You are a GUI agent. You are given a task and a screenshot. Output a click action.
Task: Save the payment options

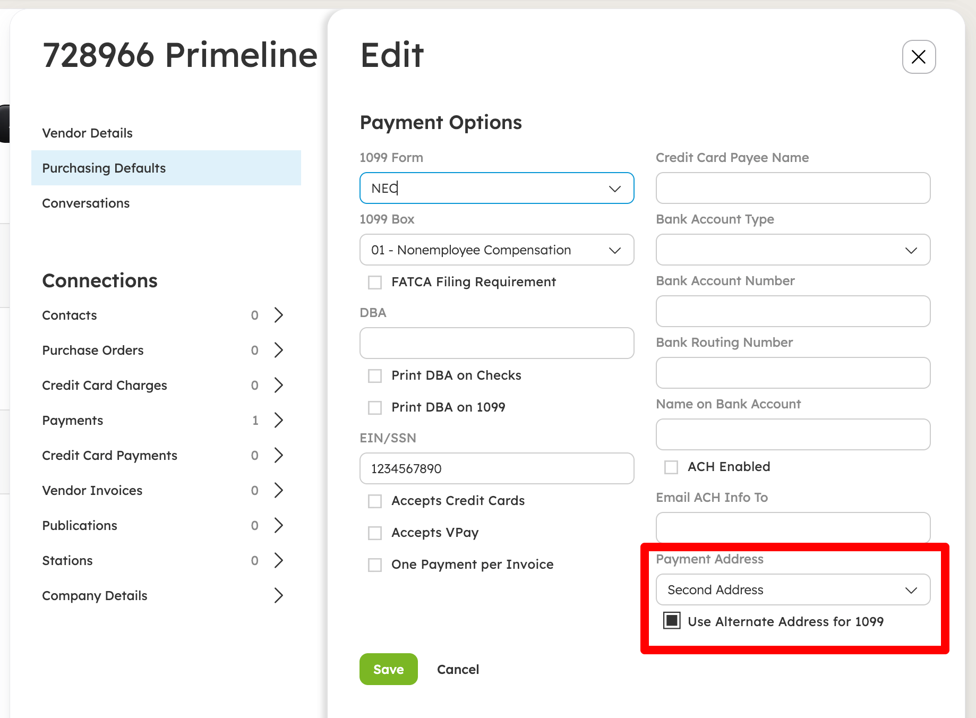pyautogui.click(x=389, y=669)
